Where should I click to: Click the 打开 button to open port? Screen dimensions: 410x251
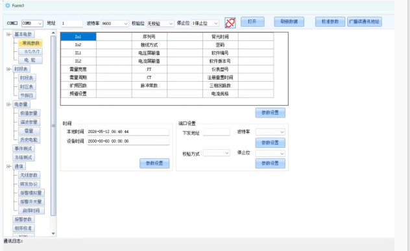(x=252, y=21)
